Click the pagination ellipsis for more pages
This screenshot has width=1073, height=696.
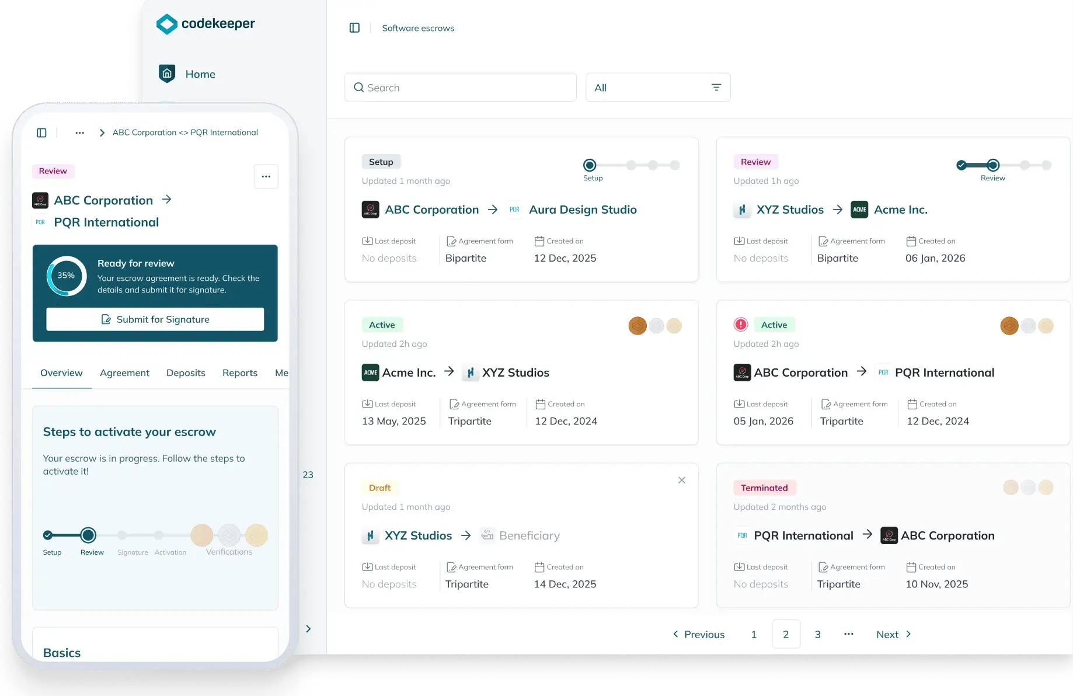pyautogui.click(x=848, y=634)
